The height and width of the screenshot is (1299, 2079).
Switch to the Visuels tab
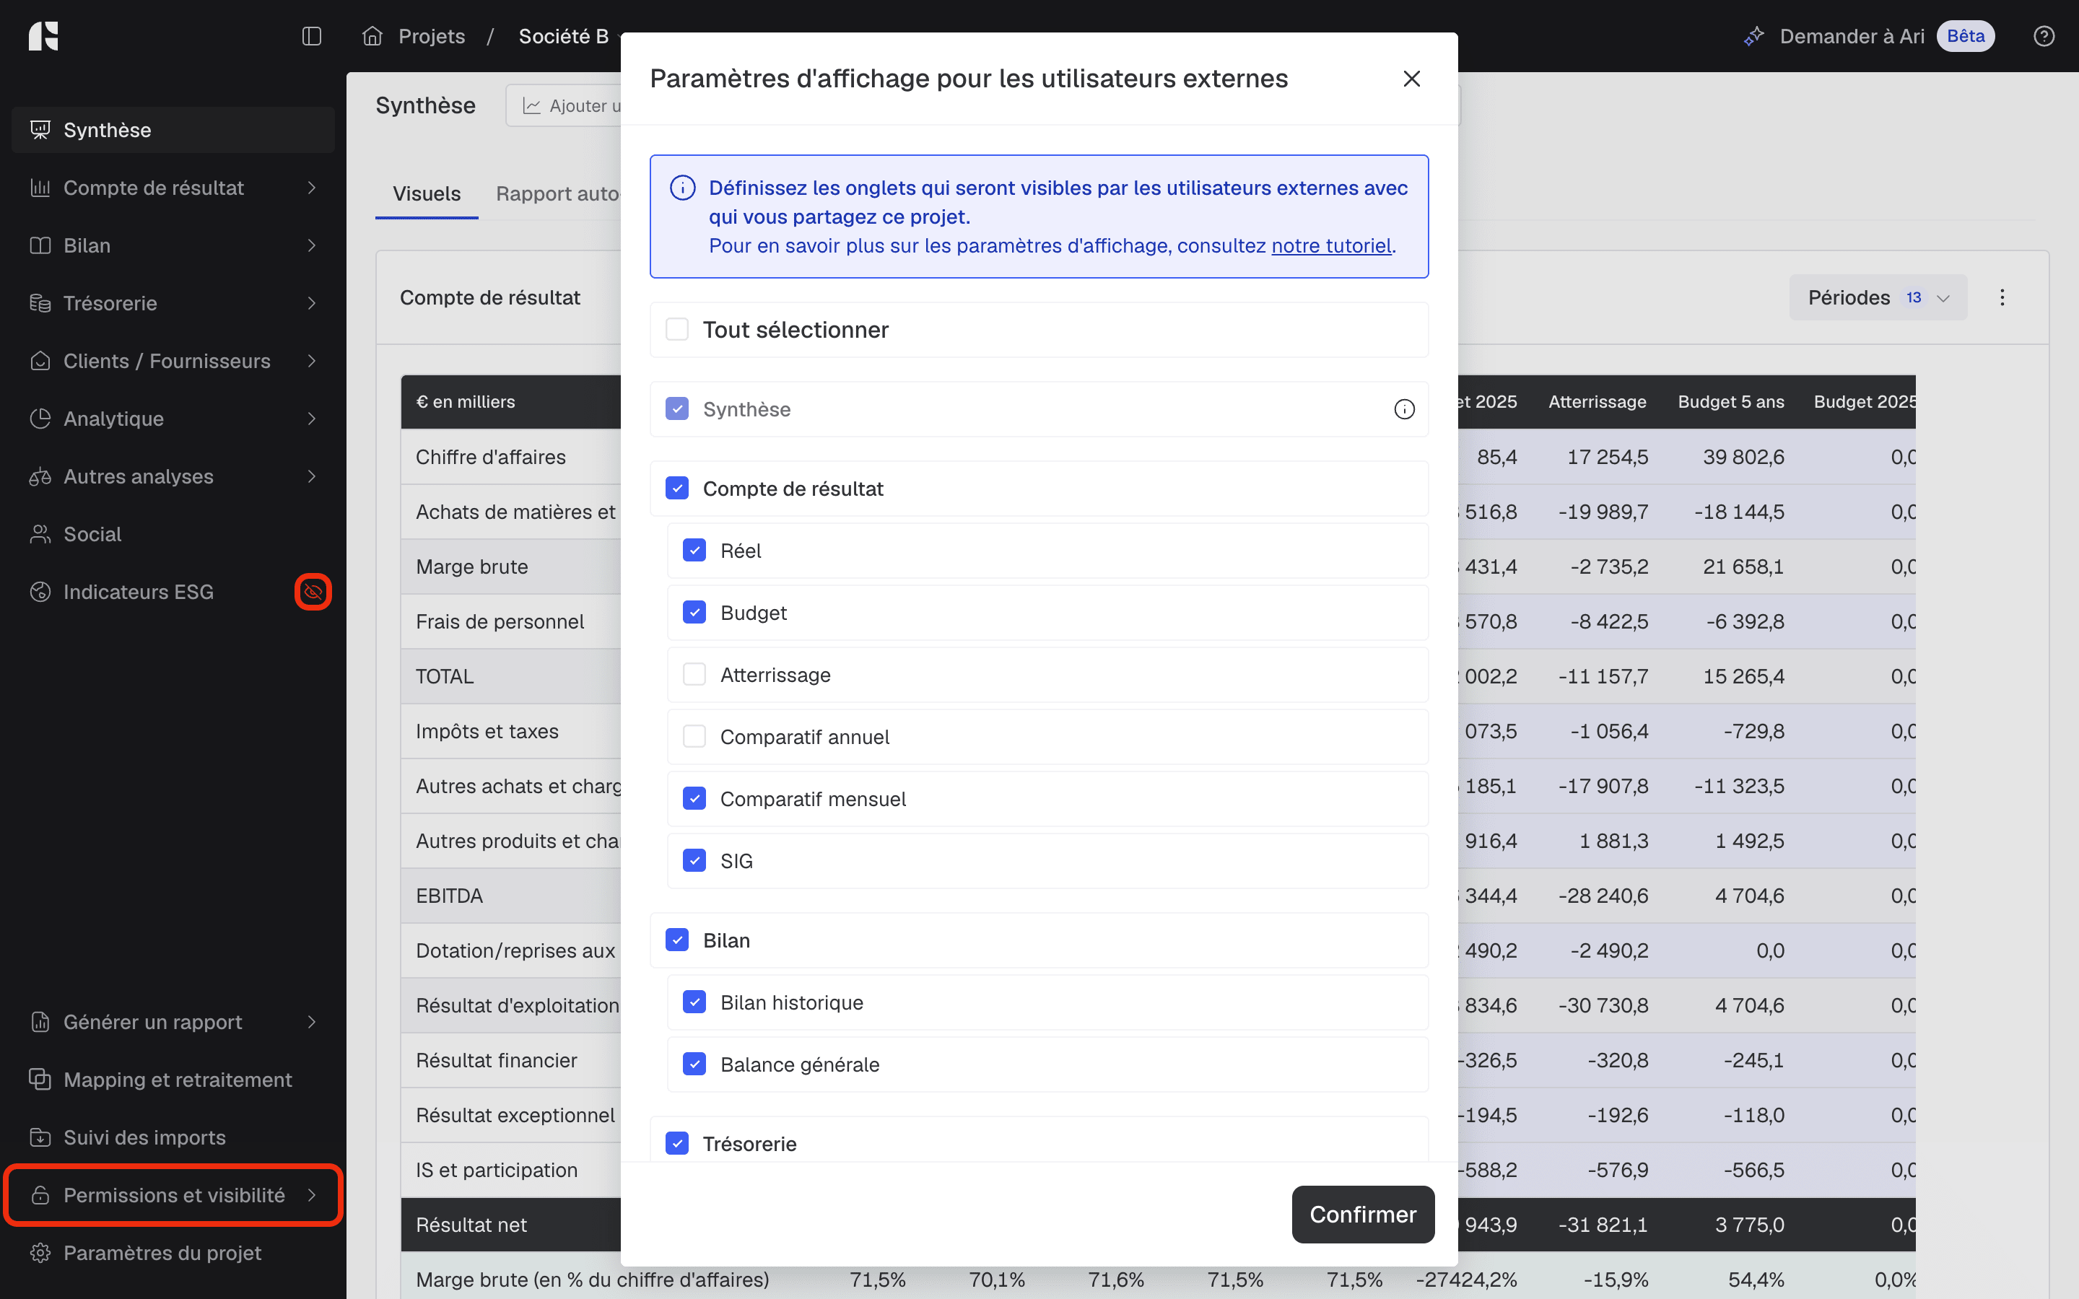(427, 194)
